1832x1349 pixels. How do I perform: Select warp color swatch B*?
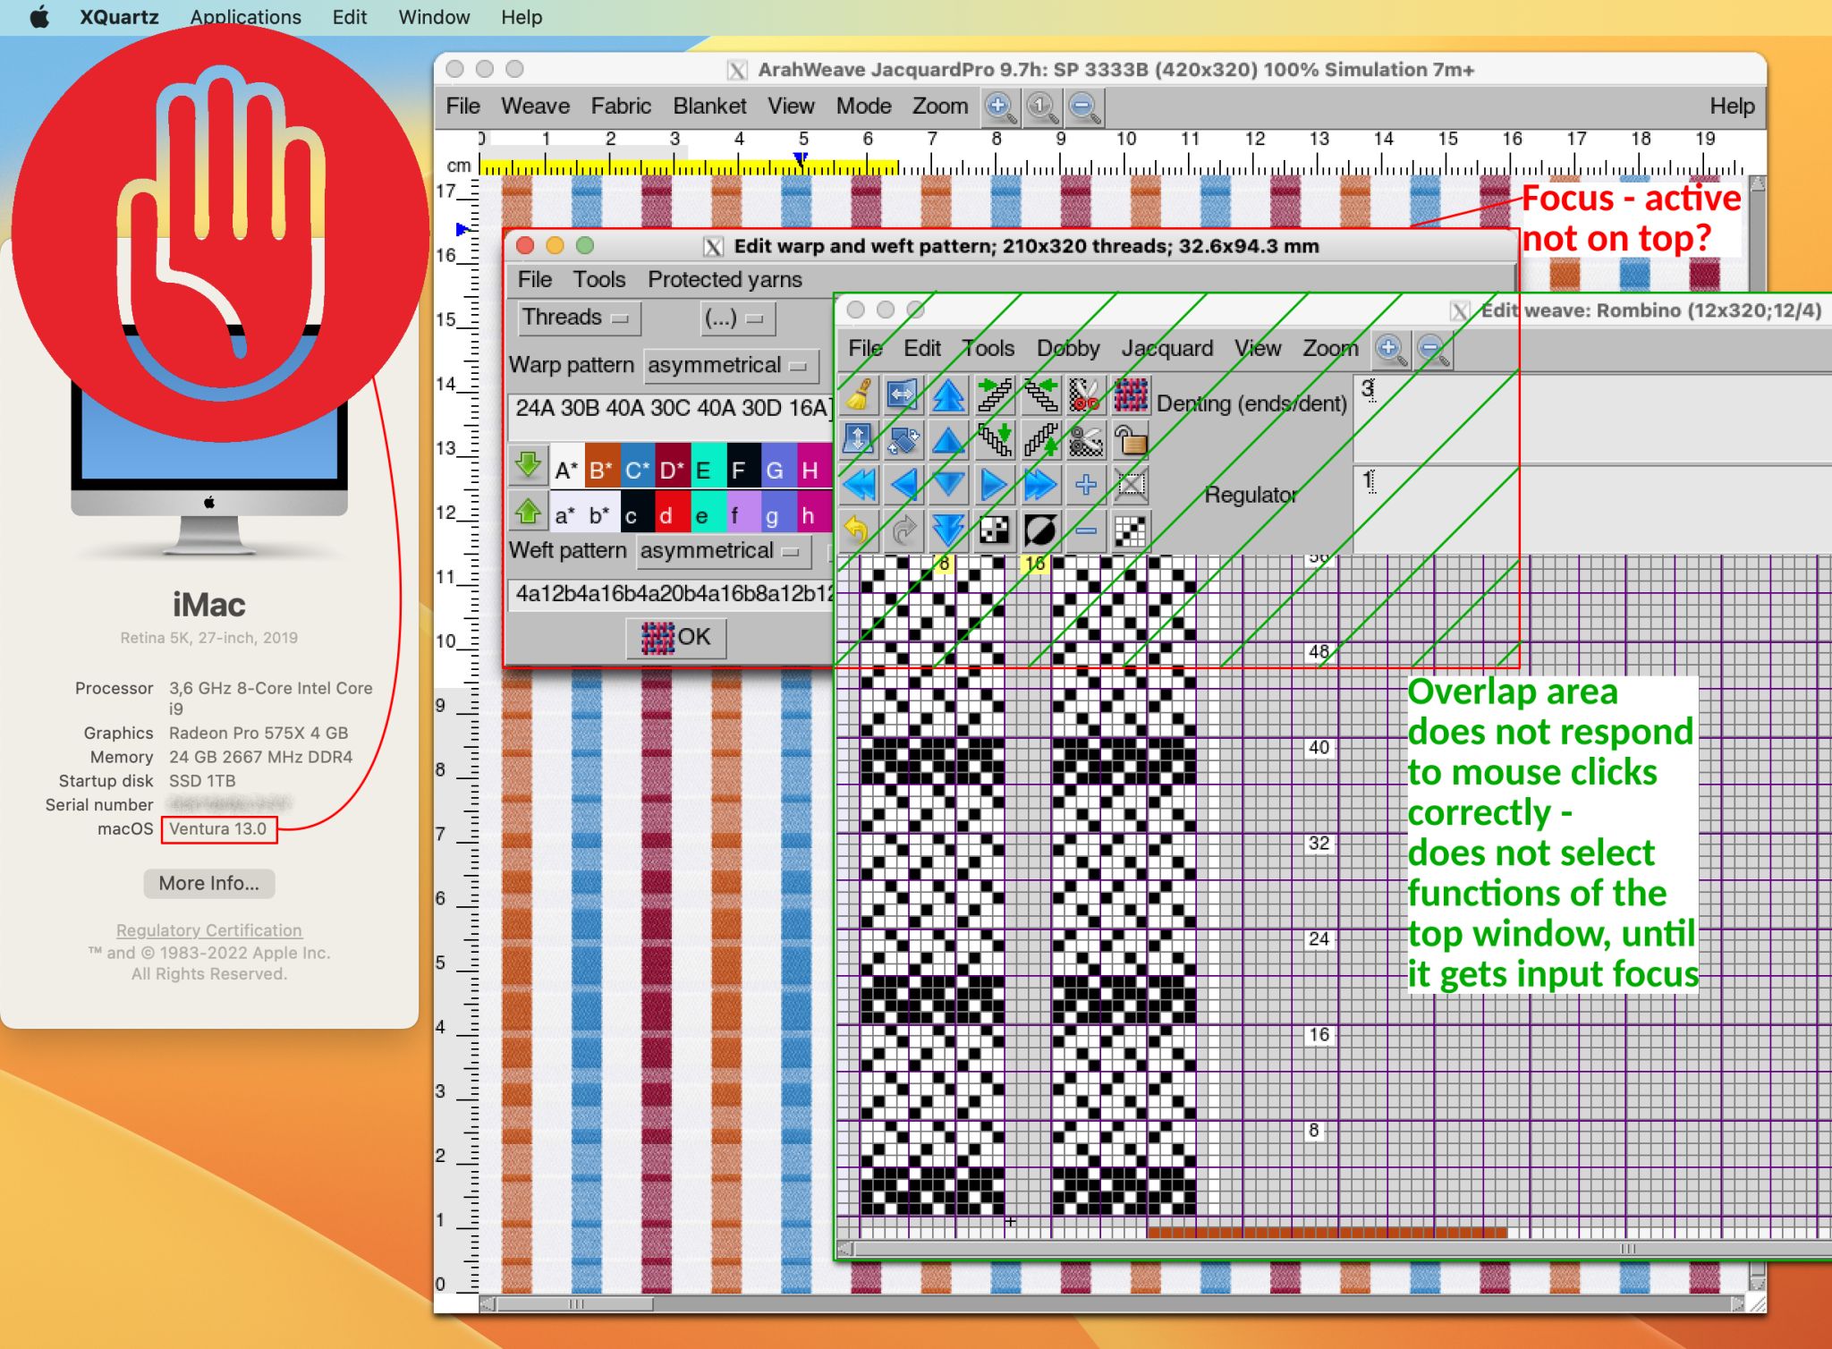pos(601,467)
